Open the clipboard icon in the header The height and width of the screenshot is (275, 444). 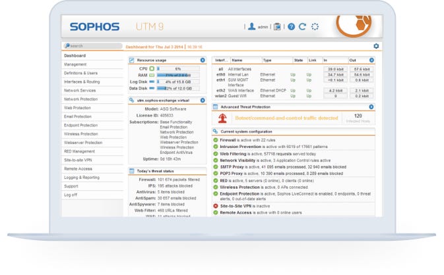pos(277,26)
